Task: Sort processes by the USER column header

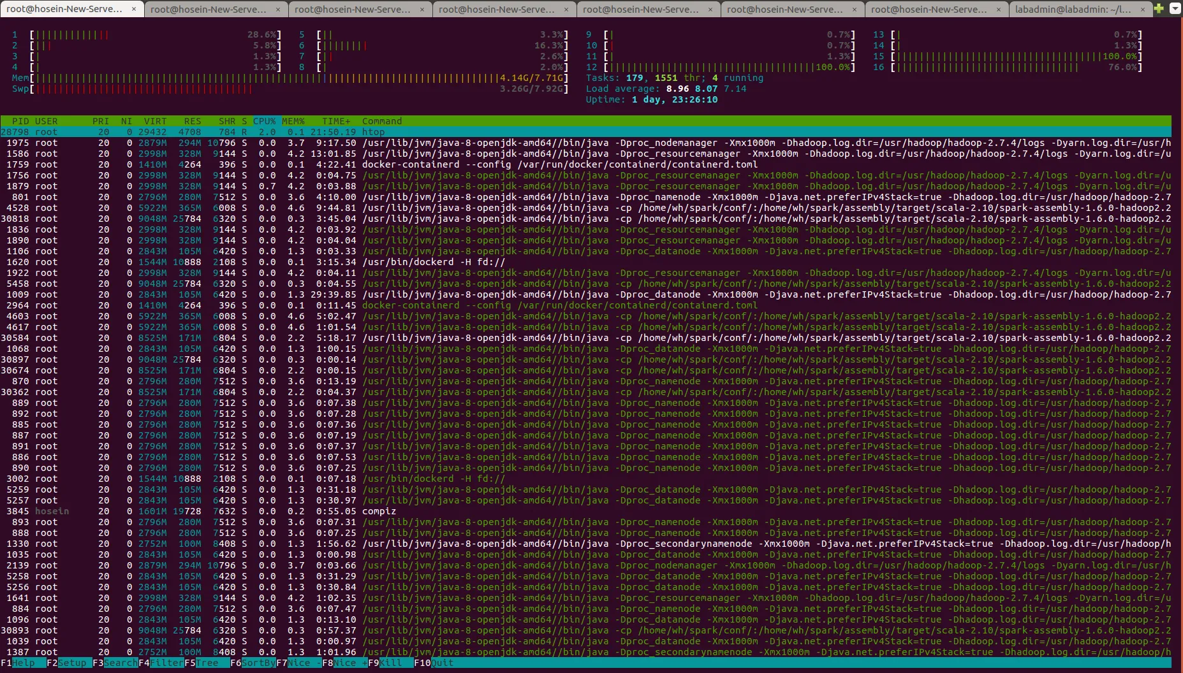Action: [46, 121]
